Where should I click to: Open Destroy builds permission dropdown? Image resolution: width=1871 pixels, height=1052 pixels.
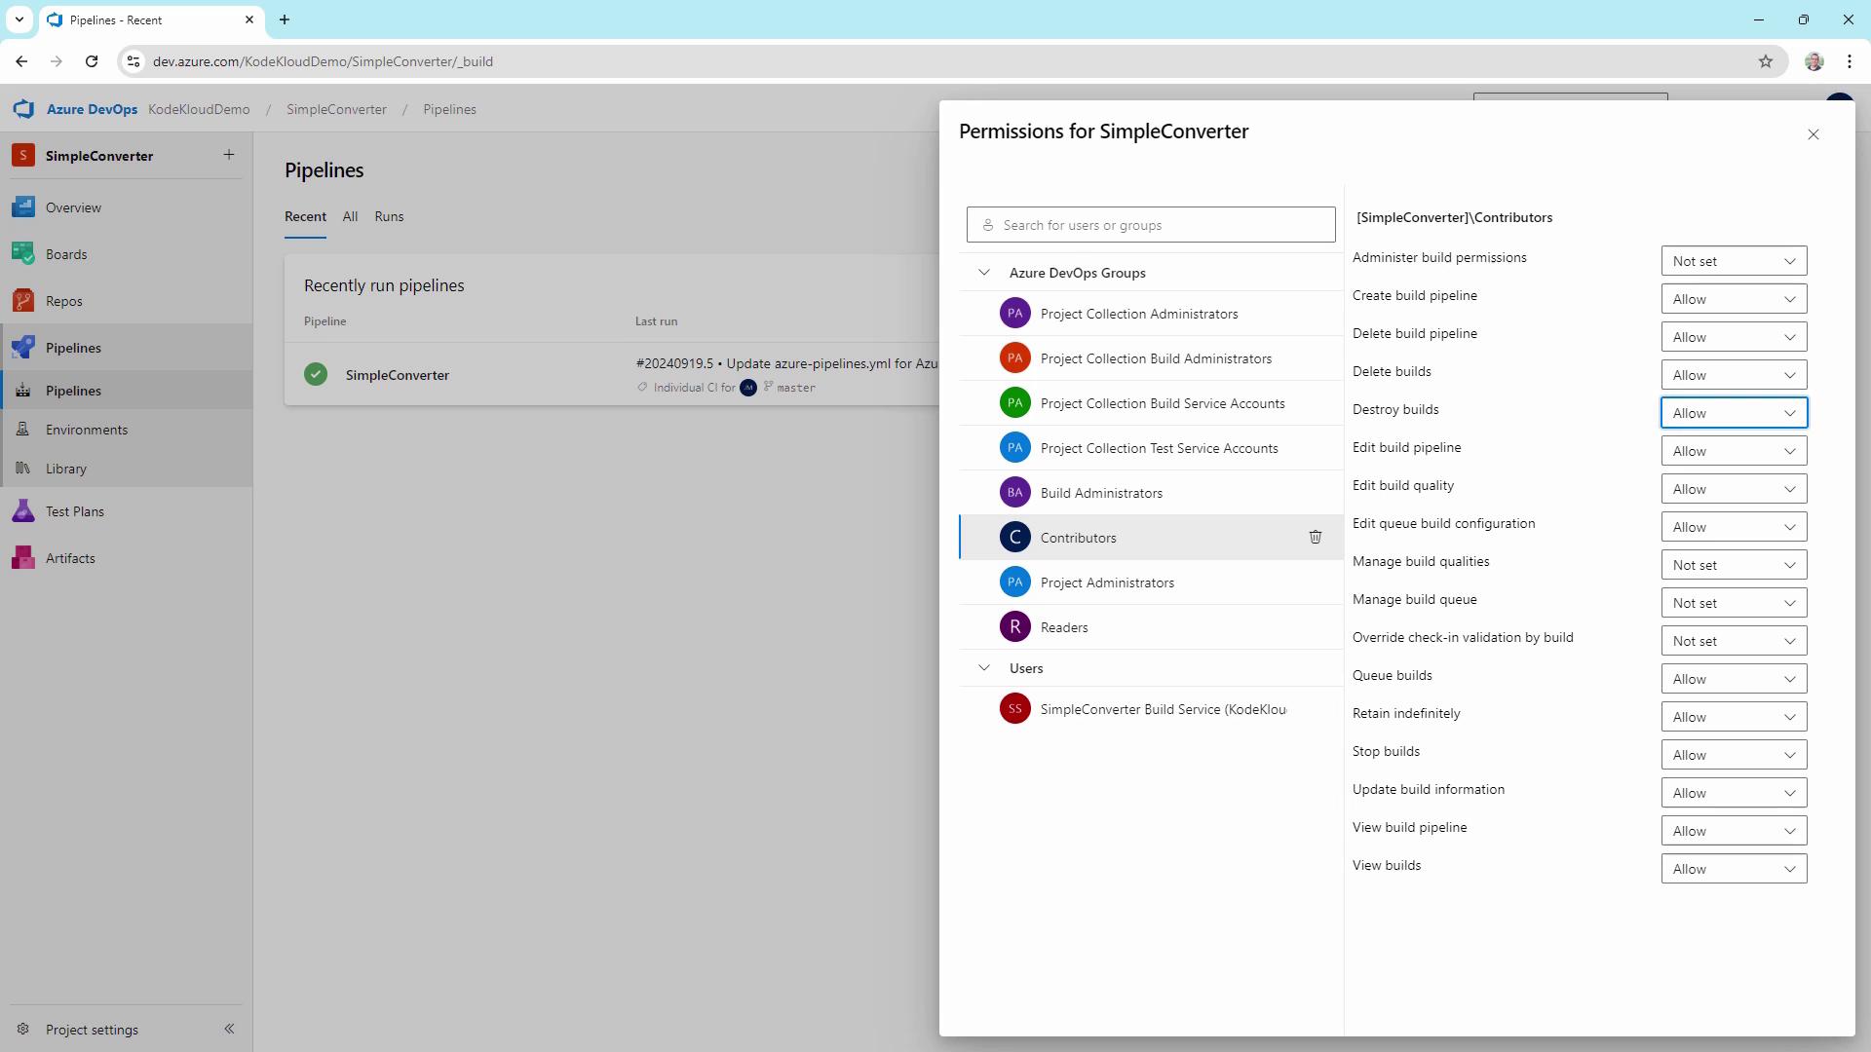1735,413
